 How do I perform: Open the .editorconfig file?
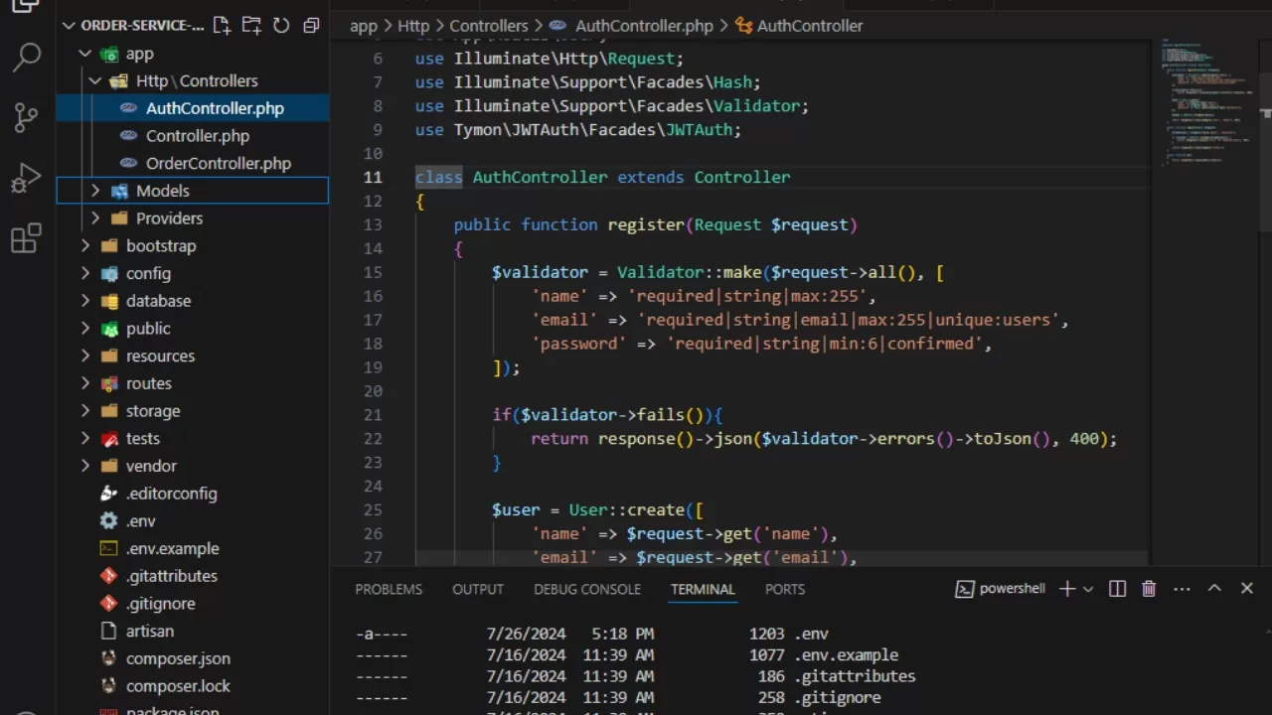[193, 494]
